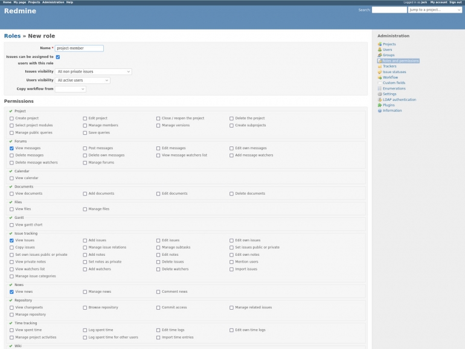Open Home in the top menu
This screenshot has width=465, height=349.
click(x=7, y=2)
